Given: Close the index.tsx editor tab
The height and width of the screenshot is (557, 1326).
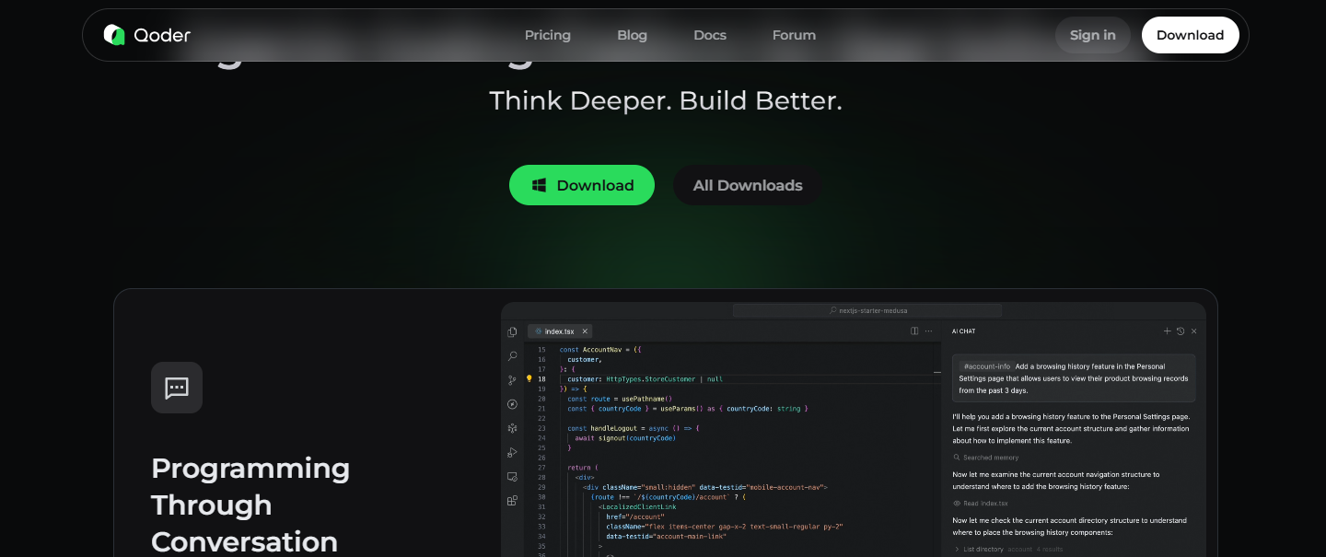Looking at the screenshot, I should pyautogui.click(x=585, y=331).
